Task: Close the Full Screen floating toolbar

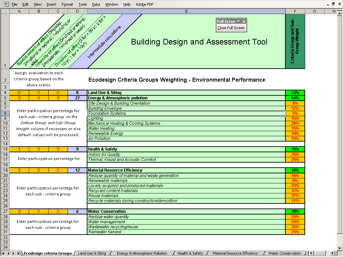Action: pyautogui.click(x=244, y=21)
